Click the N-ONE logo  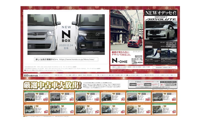[x=120, y=61]
